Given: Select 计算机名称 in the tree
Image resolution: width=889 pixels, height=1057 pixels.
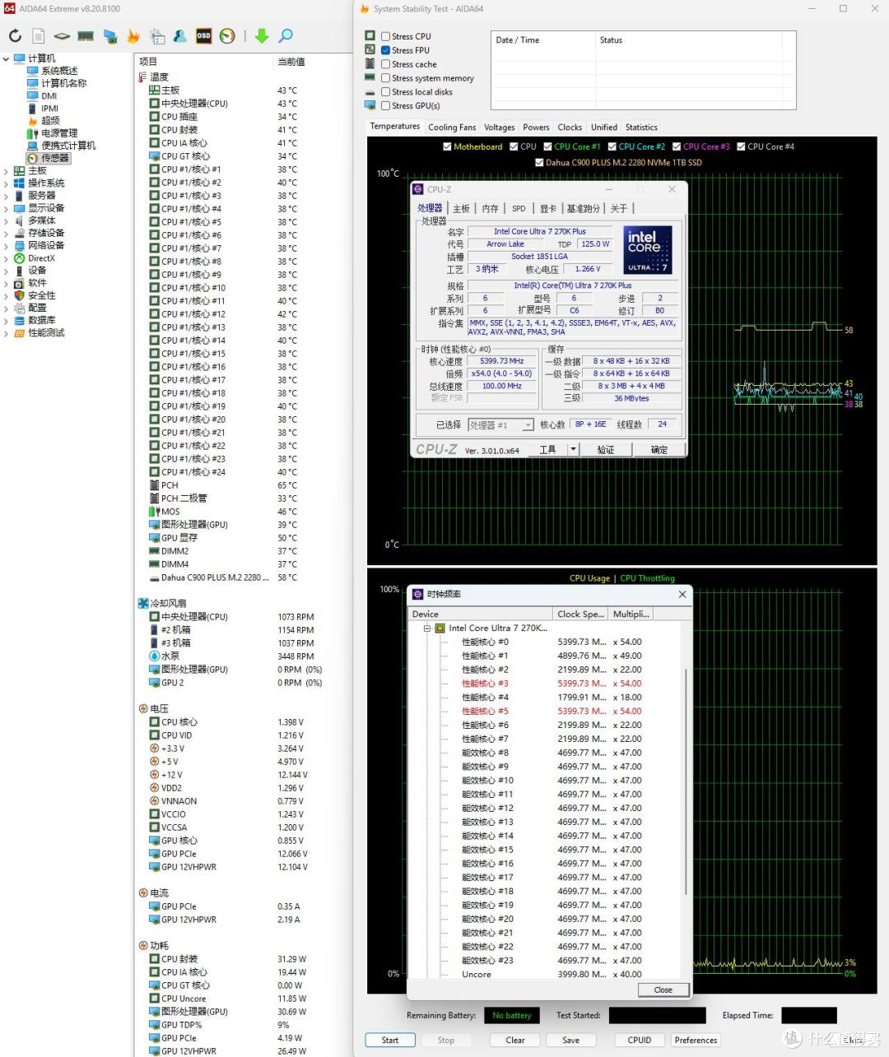Looking at the screenshot, I should click(64, 83).
